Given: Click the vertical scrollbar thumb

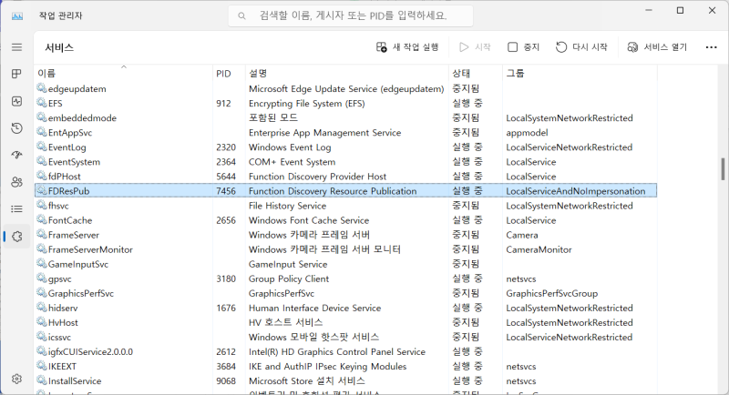Looking at the screenshot, I should [723, 169].
